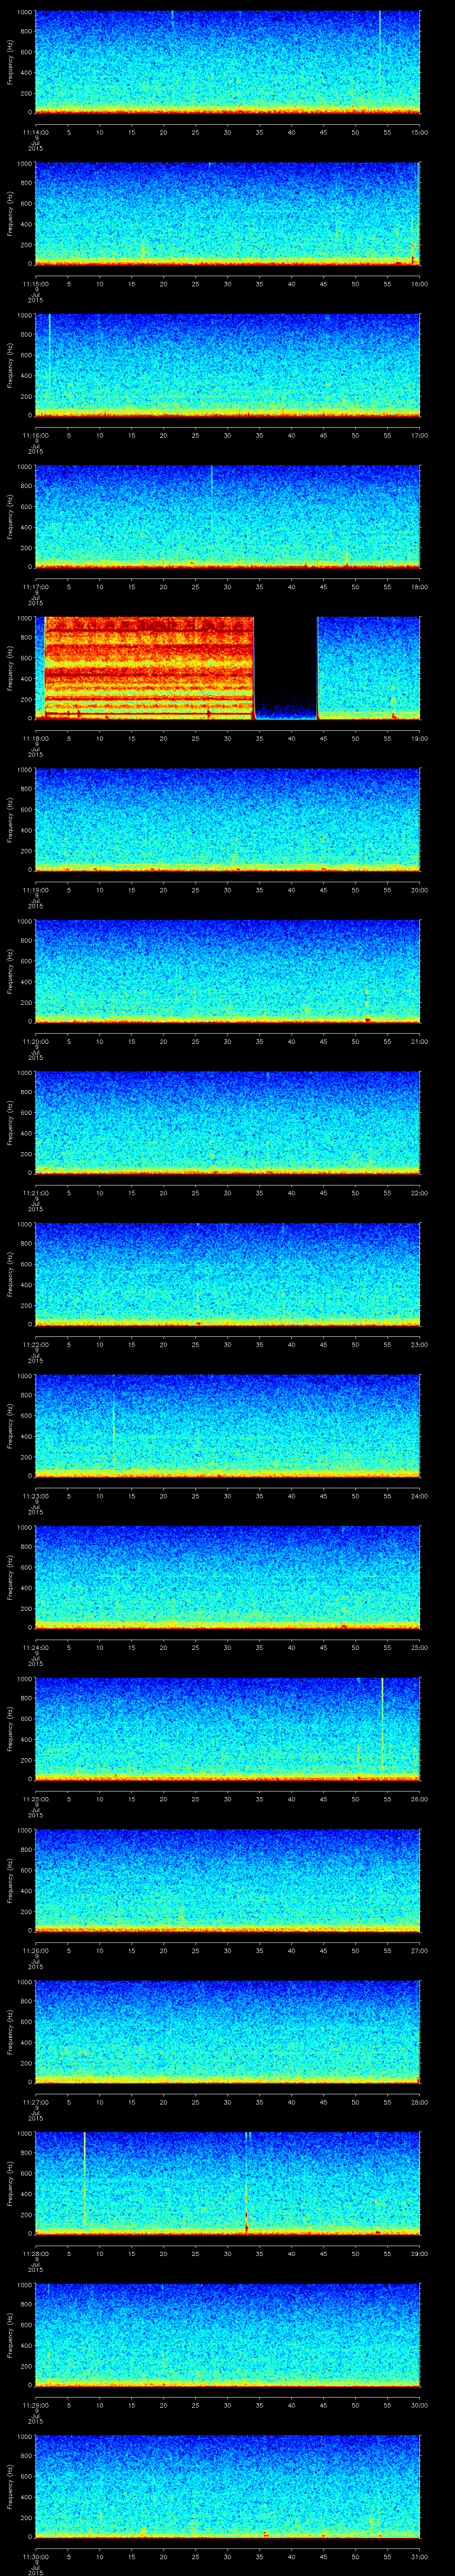Click the 'Frequency (Hz)' axis label of the 11:14:00 panel
The image size is (455, 2576).
[11, 62]
